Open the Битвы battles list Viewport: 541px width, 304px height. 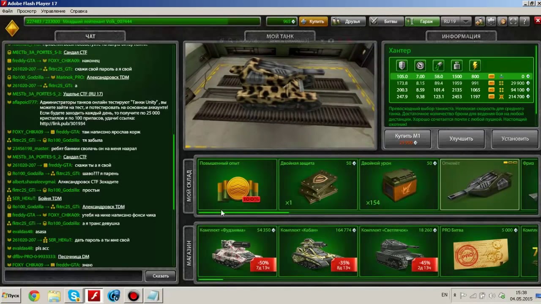point(386,22)
